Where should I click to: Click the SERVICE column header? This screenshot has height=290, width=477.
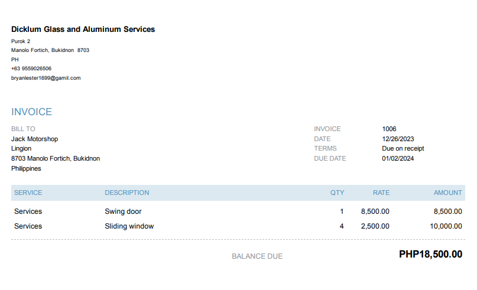28,193
